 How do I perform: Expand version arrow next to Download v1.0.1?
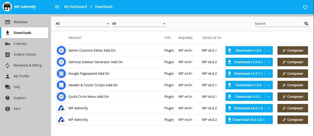[269, 96]
